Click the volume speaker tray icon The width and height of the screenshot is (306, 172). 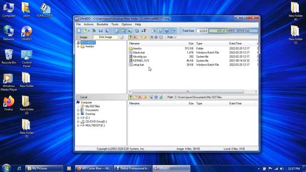click(282, 169)
